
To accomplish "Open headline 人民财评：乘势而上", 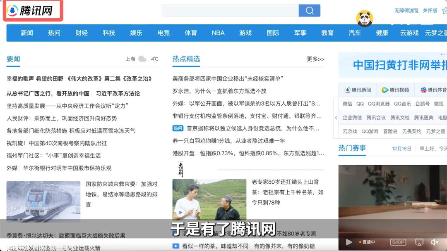I will coord(62,118).
